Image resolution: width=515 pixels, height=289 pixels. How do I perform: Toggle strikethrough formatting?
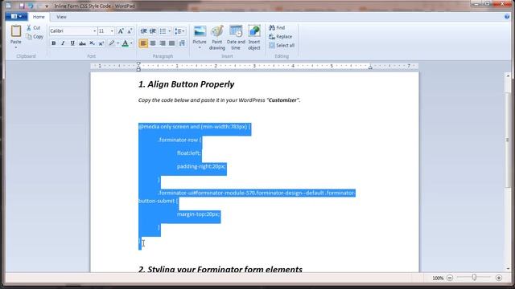point(82,43)
